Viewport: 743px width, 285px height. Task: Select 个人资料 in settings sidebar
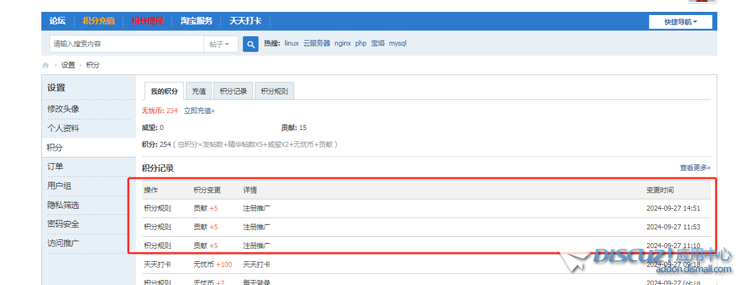[x=63, y=128]
